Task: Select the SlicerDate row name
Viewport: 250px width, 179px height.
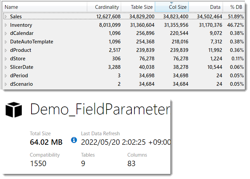Action: tap(22, 67)
